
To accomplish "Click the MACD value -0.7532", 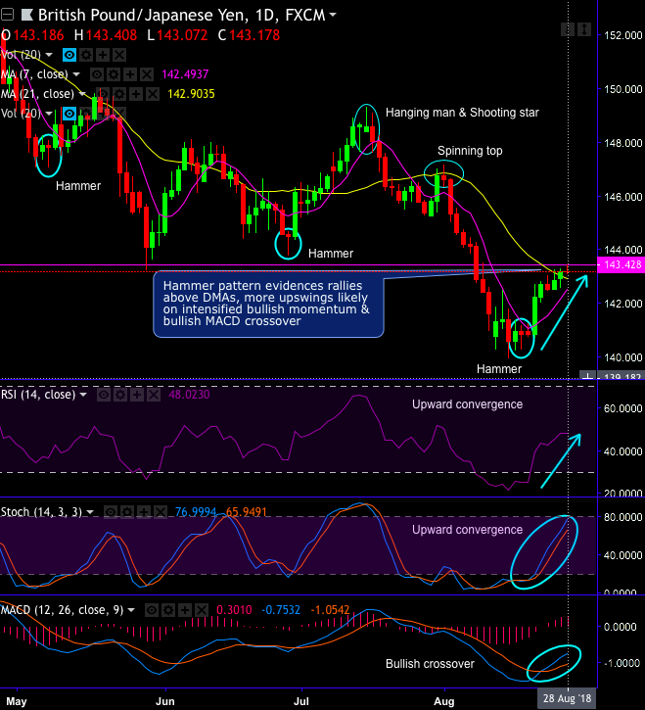I will [x=281, y=610].
